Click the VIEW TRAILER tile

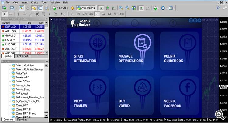(89, 96)
